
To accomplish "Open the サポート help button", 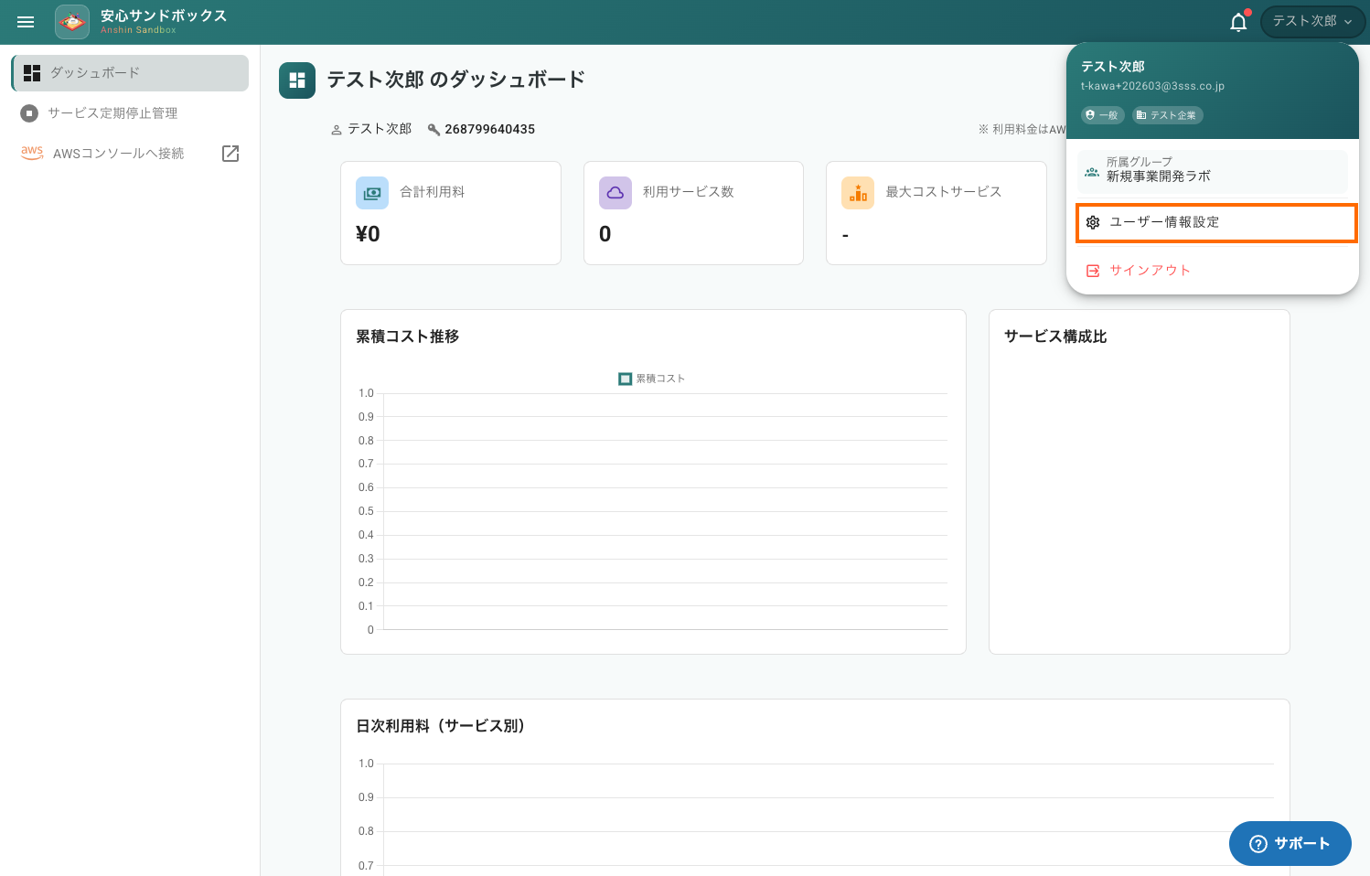I will pyautogui.click(x=1290, y=843).
